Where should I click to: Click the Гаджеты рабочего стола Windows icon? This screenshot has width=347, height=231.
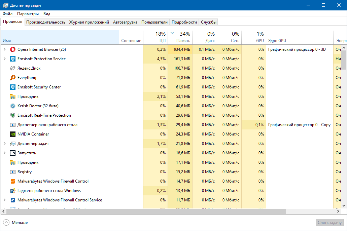click(x=13, y=191)
